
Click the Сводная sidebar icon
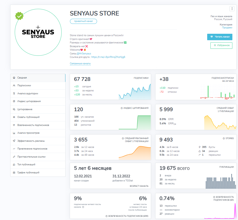pyautogui.click(x=14, y=78)
